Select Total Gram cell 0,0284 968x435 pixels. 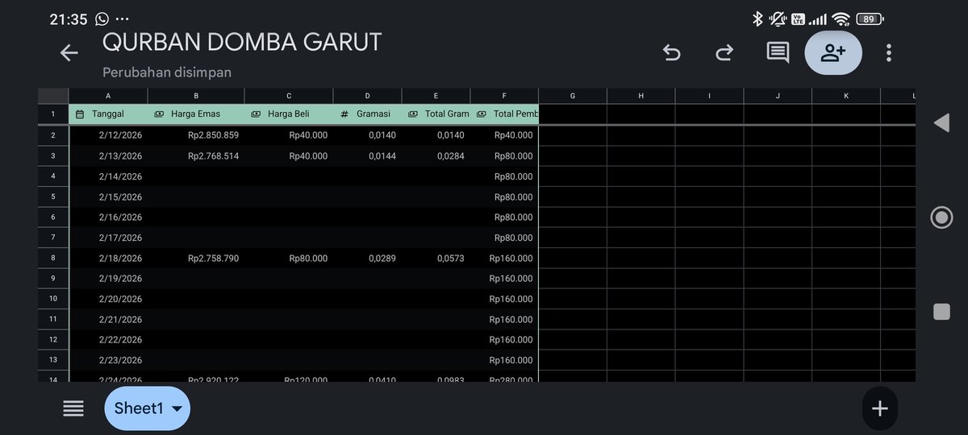click(436, 155)
